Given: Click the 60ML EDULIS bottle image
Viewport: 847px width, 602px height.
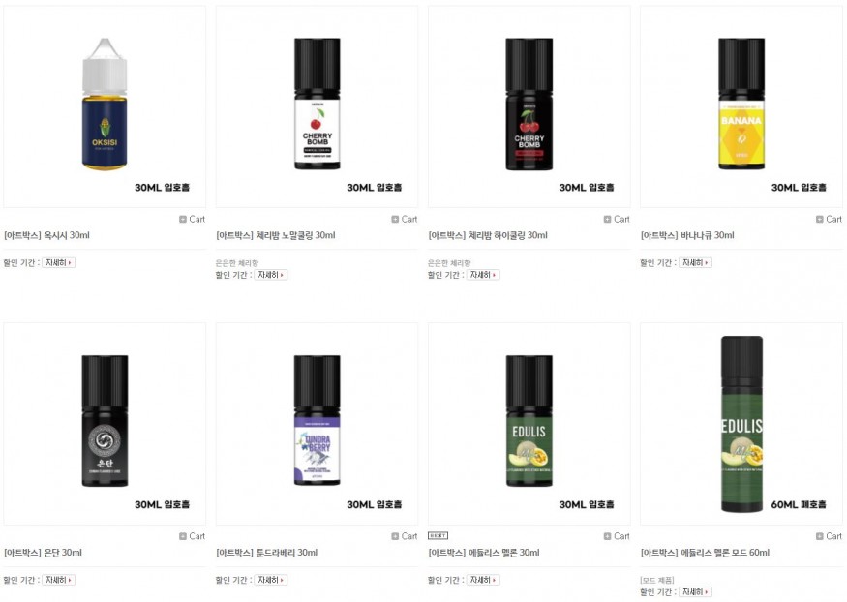Looking at the screenshot, I should (741, 423).
